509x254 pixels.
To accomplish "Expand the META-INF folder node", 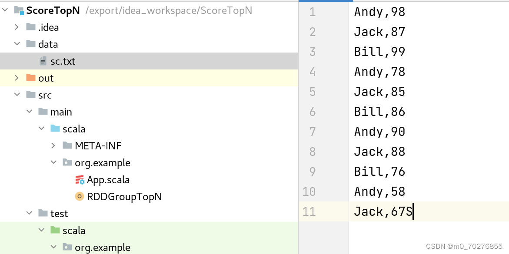I will [53, 146].
